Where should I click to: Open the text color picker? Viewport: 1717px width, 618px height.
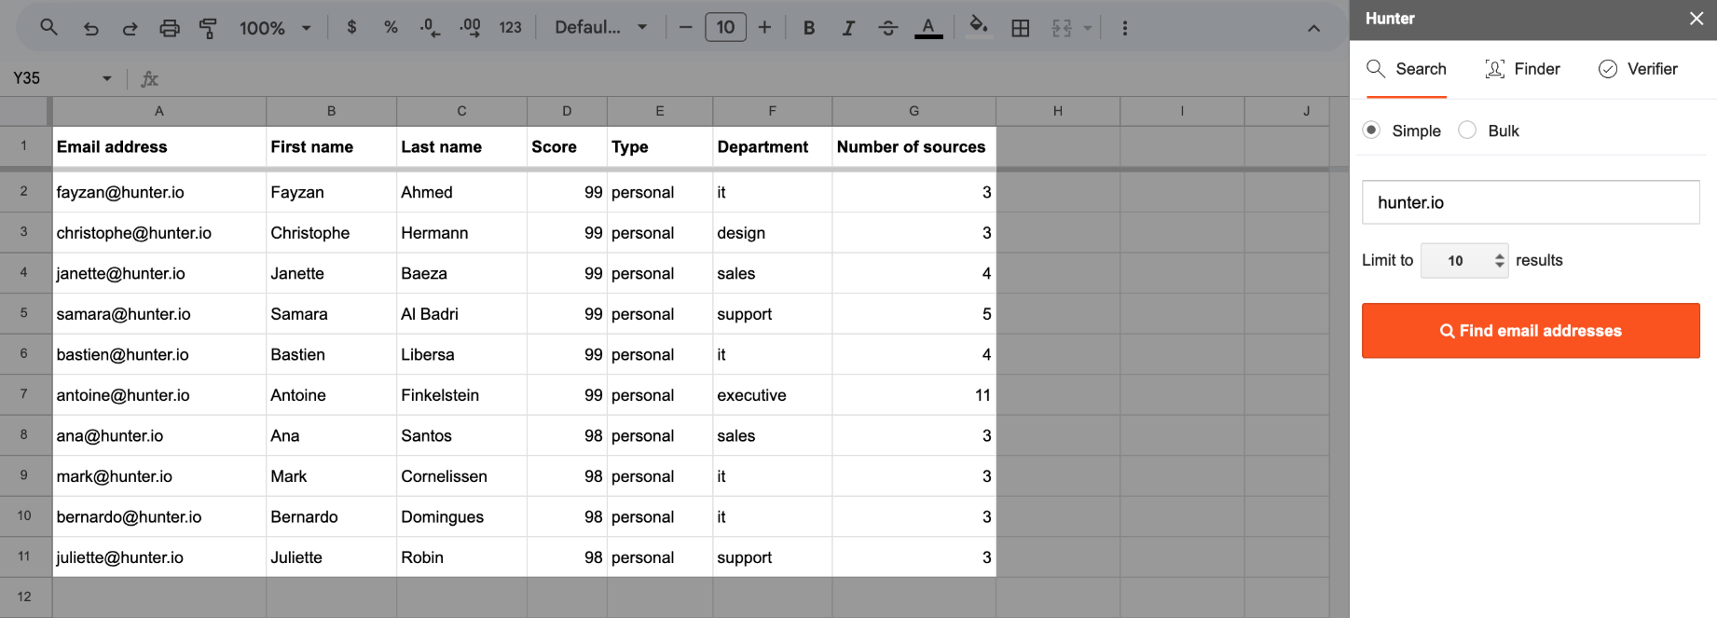[928, 28]
